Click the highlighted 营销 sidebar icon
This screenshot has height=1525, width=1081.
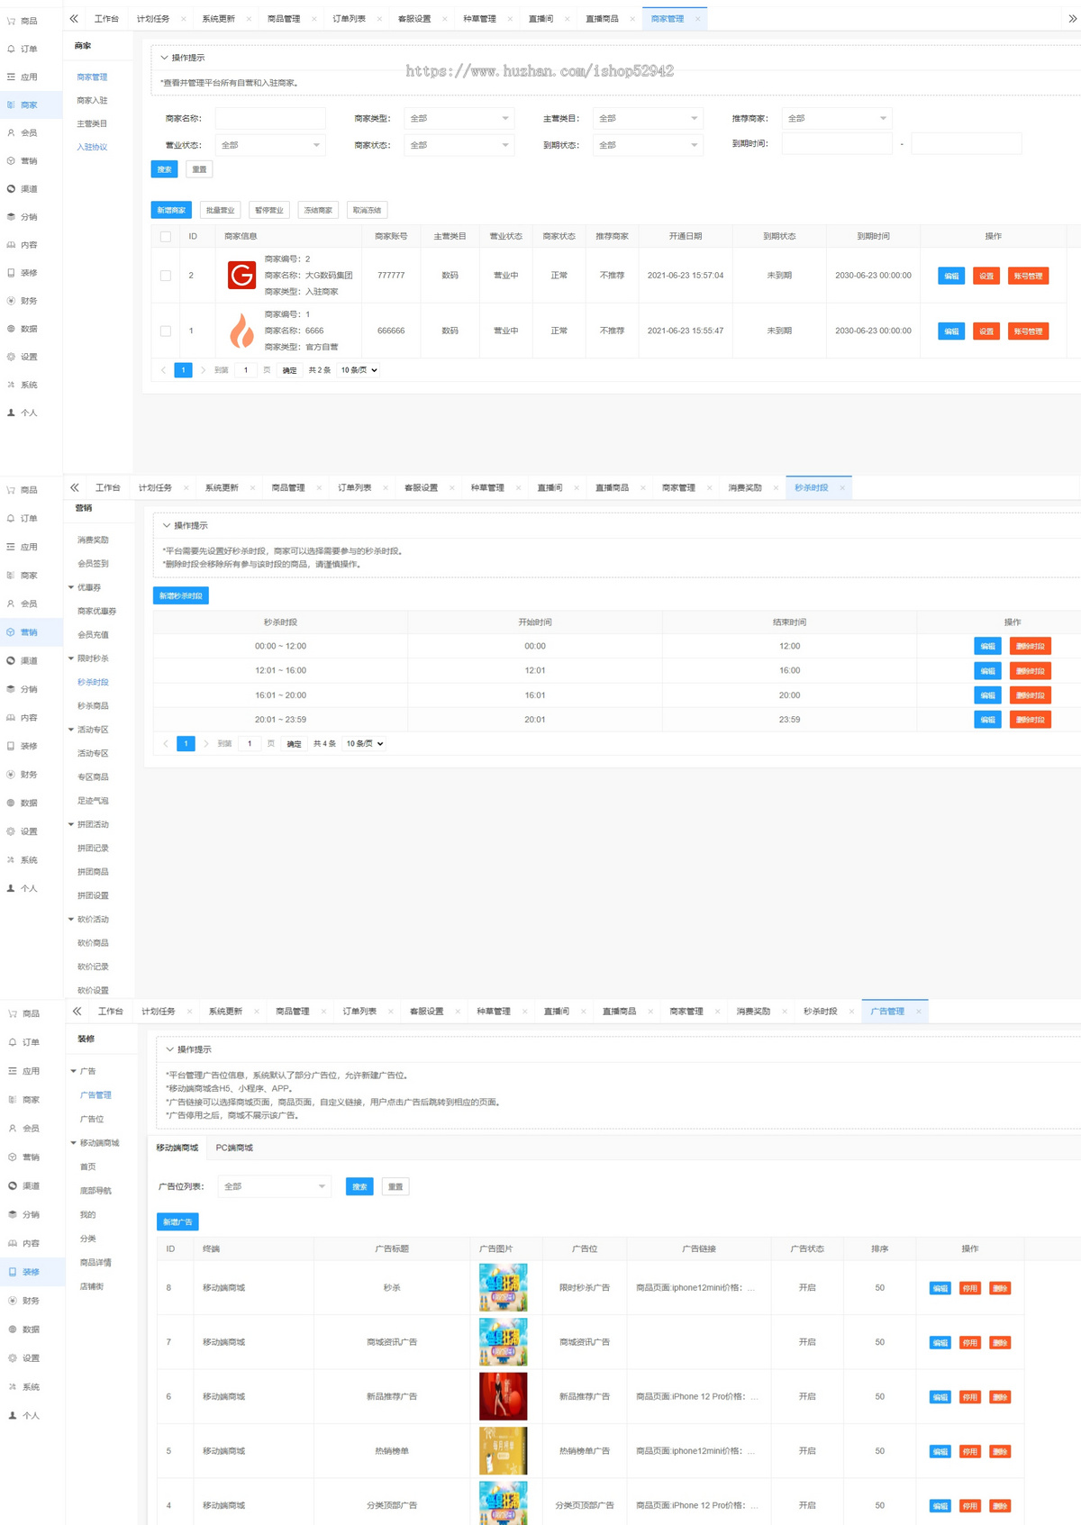pyautogui.click(x=11, y=632)
